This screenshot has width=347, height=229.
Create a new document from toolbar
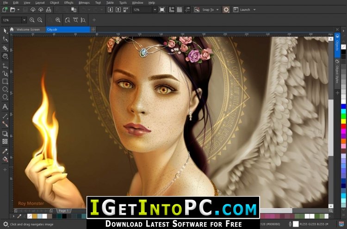[x=5, y=10]
